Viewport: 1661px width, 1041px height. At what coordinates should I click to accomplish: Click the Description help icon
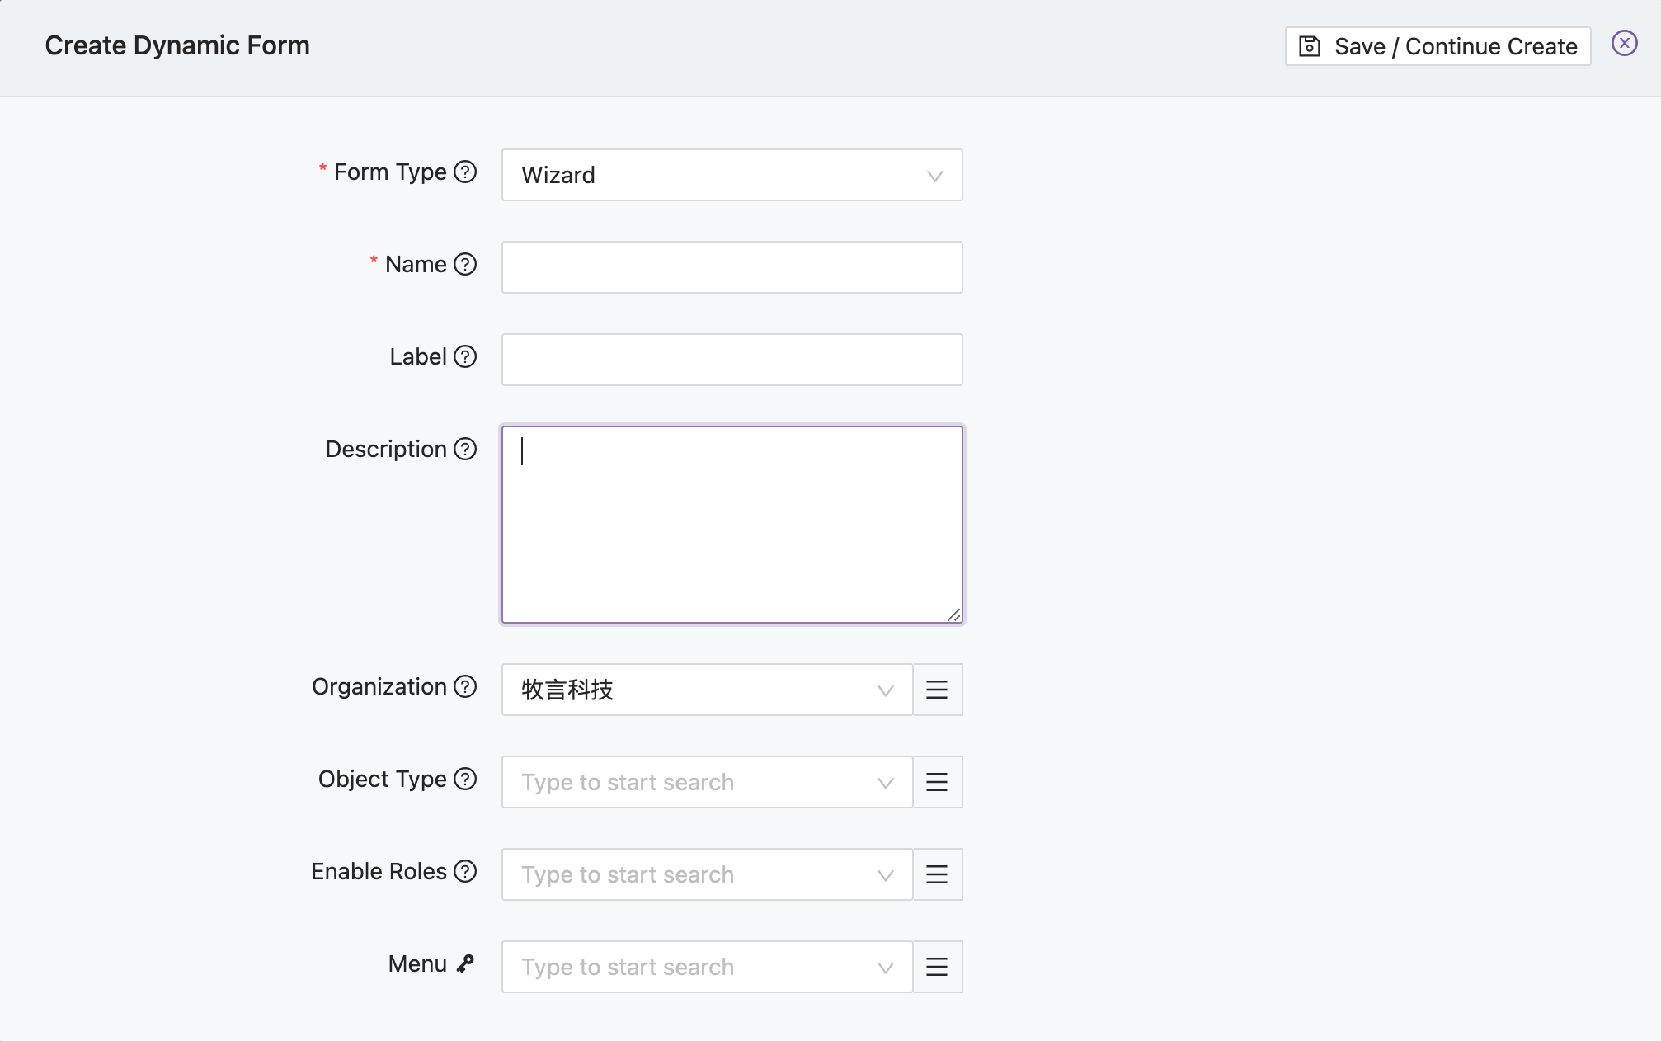tap(466, 450)
